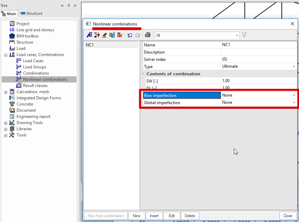Click the delete combination toolbar icon
Screen dimensions: 299x222
pyautogui.click(x=120, y=35)
